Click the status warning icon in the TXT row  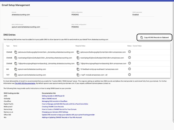coord(129,75)
